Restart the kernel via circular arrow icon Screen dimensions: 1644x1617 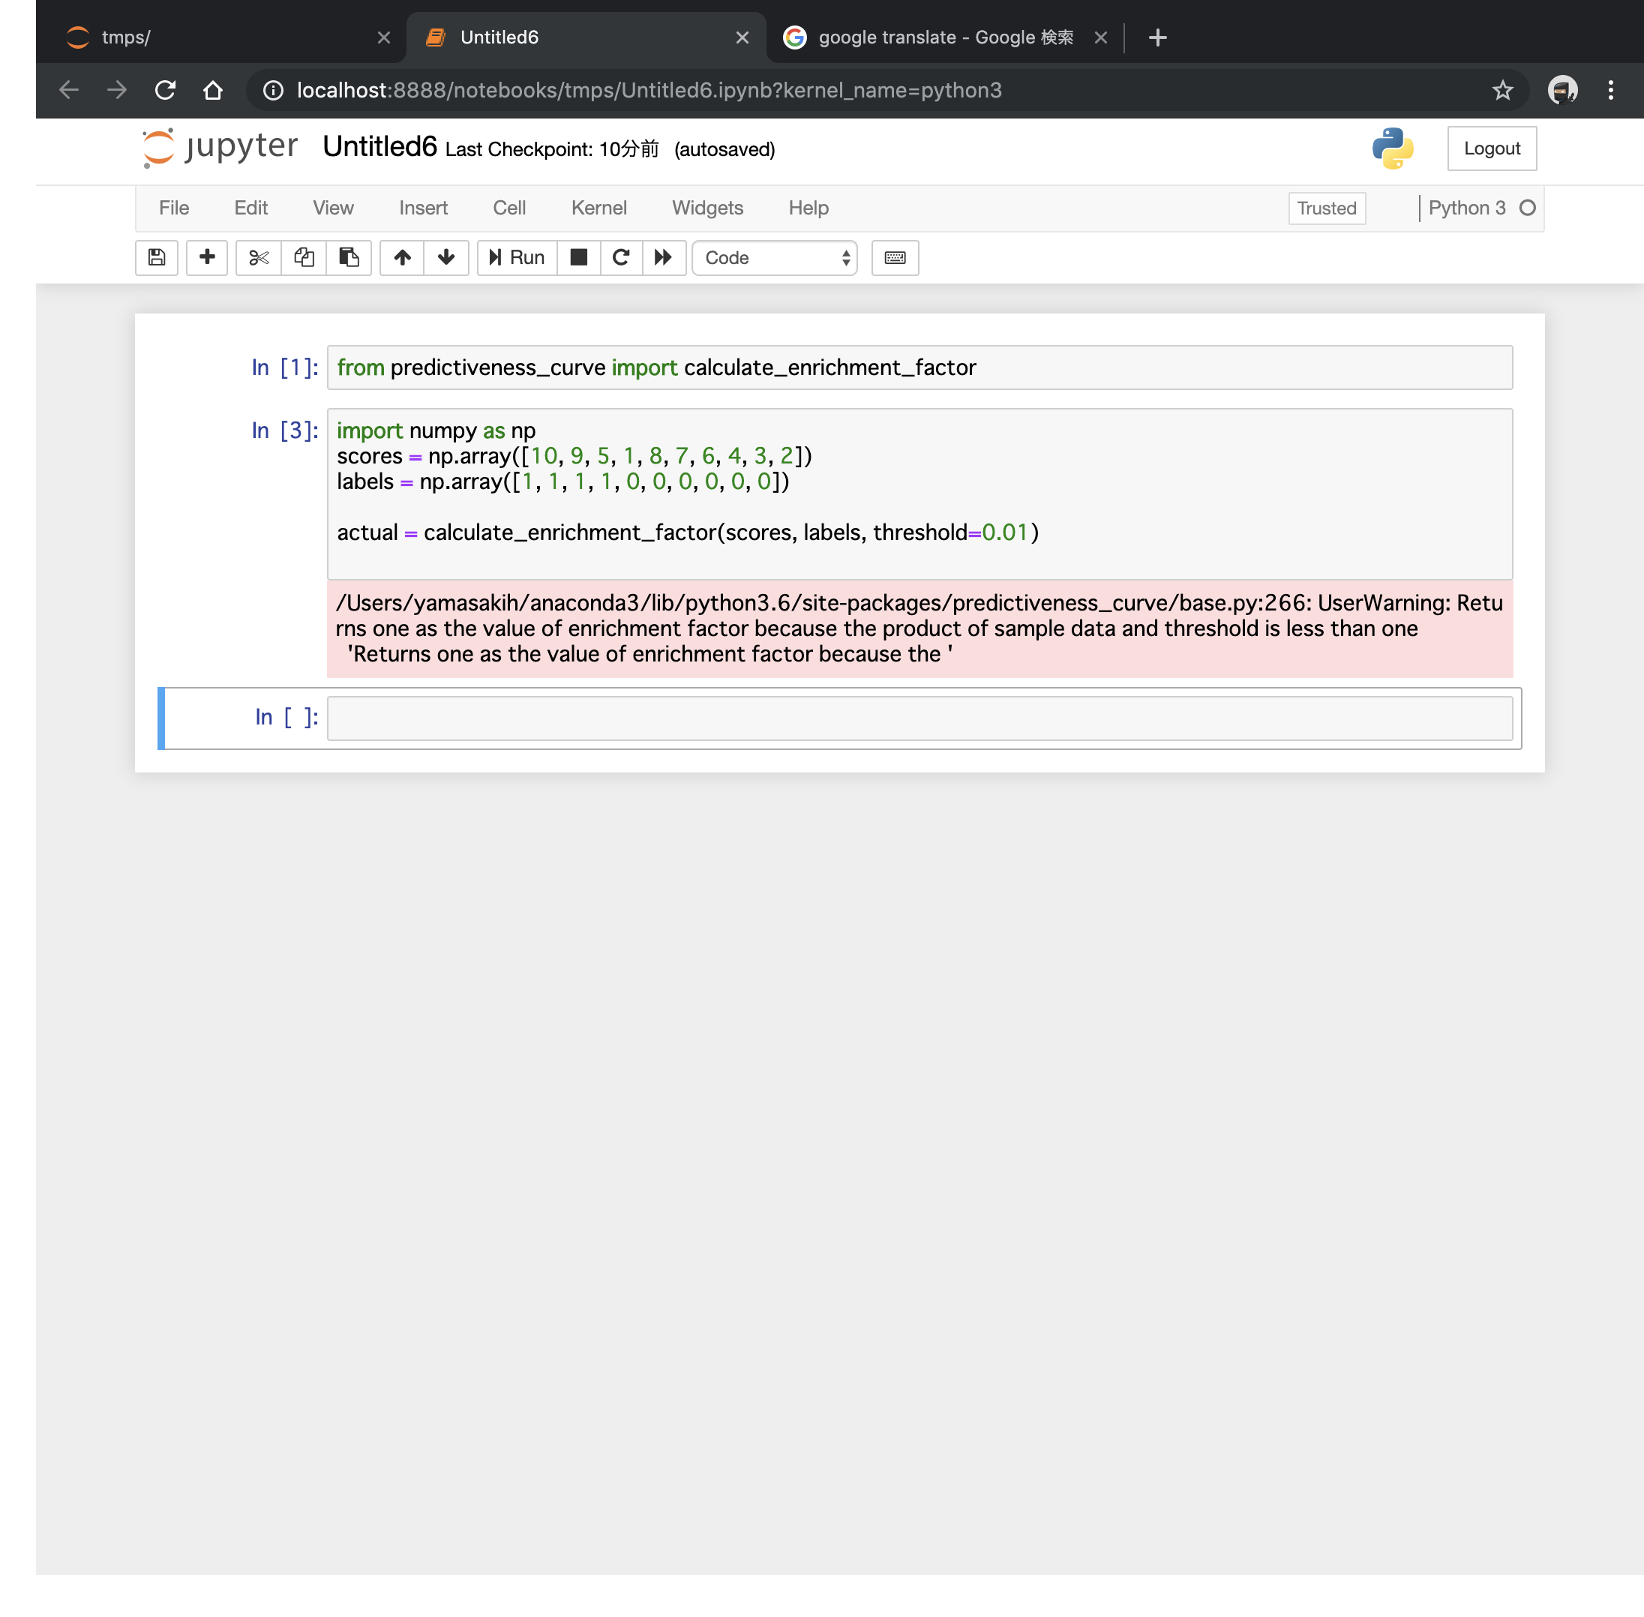(x=621, y=257)
